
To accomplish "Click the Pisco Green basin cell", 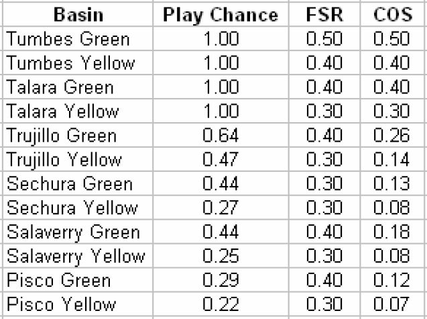I will [78, 279].
